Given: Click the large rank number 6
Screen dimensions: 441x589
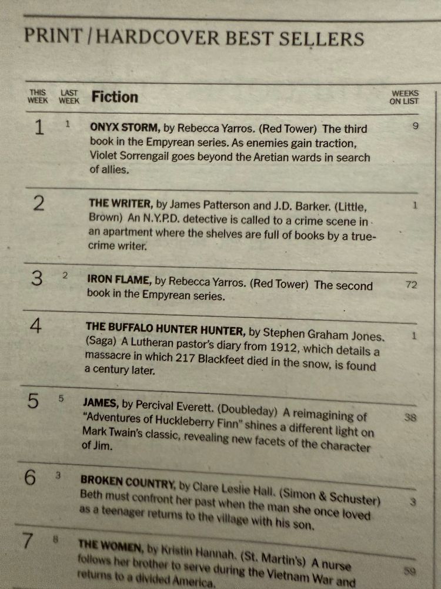Looking at the screenshot, I should coord(30,478).
